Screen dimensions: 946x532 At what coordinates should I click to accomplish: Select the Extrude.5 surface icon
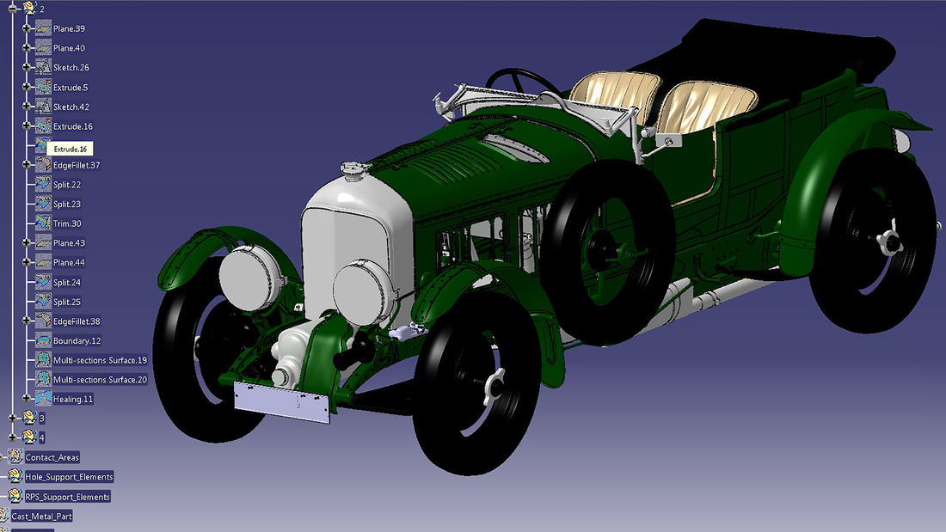[43, 87]
